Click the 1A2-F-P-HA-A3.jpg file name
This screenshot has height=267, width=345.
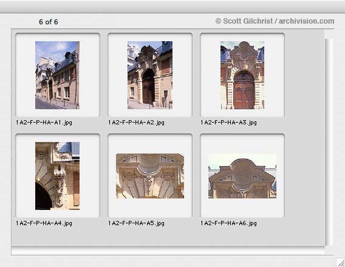pos(228,123)
